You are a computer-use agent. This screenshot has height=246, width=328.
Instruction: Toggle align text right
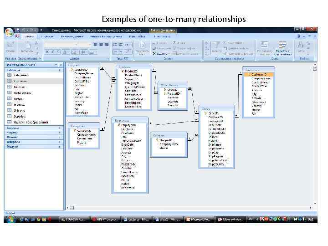(107, 45)
